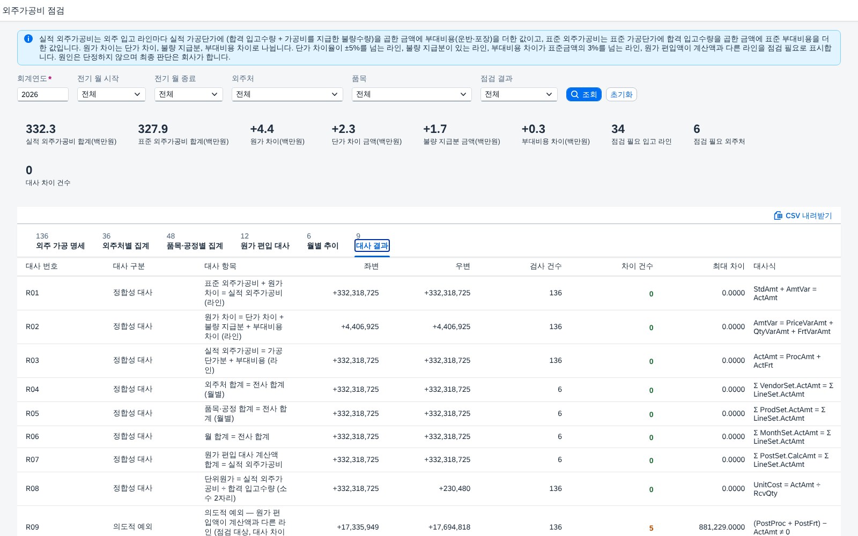This screenshot has width=858, height=536.
Task: Select the 대사 결과 tab
Action: pyautogui.click(x=372, y=245)
